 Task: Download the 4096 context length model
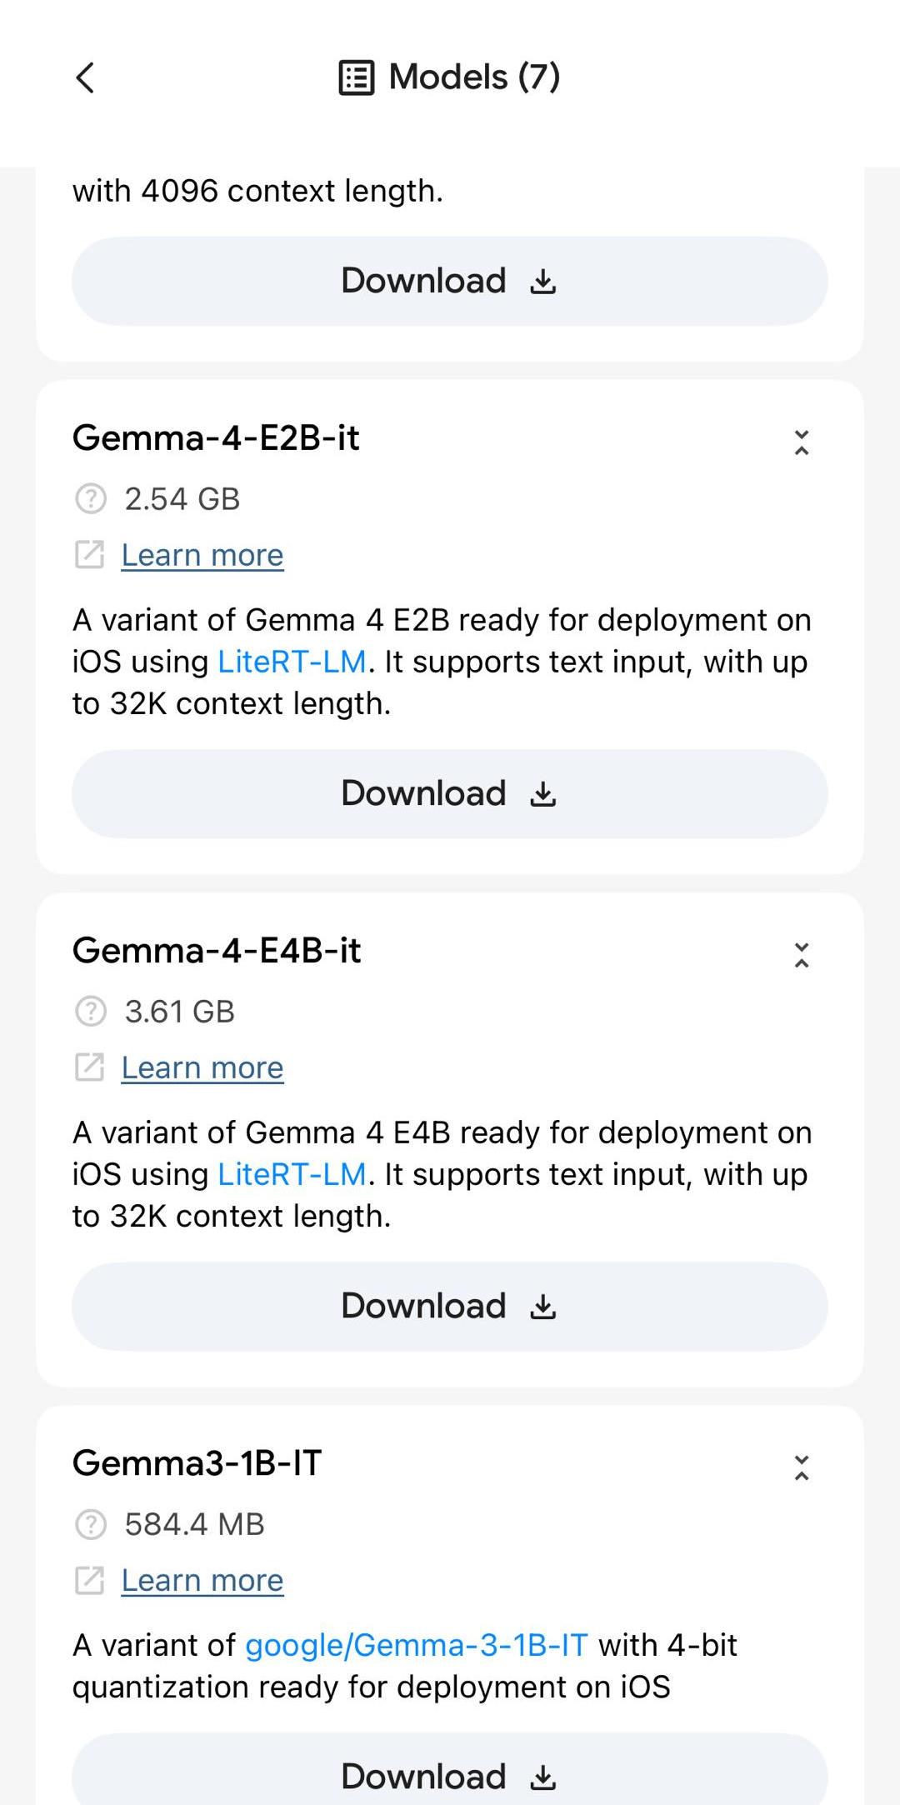pyautogui.click(x=450, y=281)
